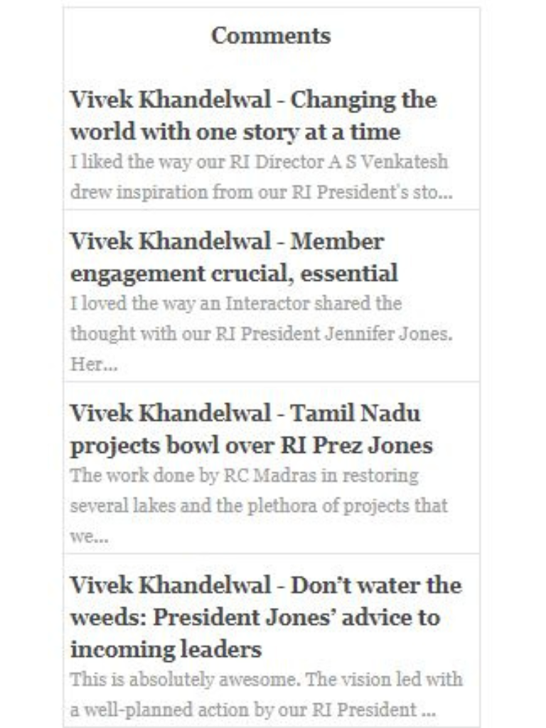Image resolution: width=546 pixels, height=728 pixels.
Task: Open excerpt 'I liked the way our RI Director'
Action: click(x=261, y=177)
